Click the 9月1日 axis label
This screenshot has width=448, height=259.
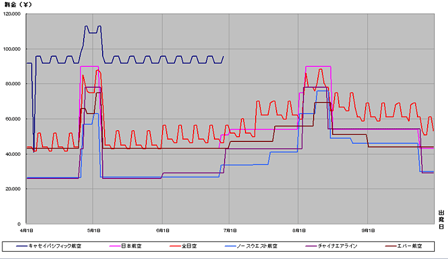368,230
